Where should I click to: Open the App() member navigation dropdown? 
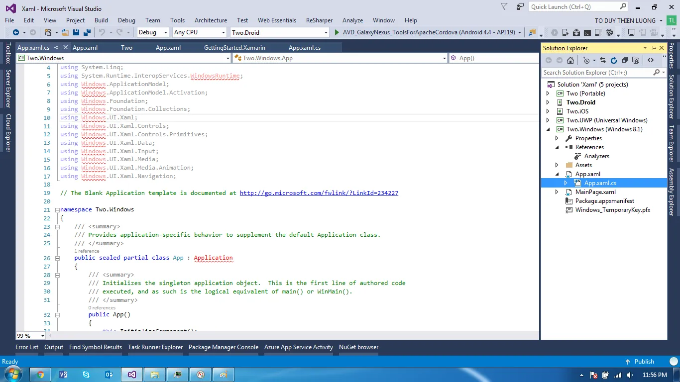point(494,58)
